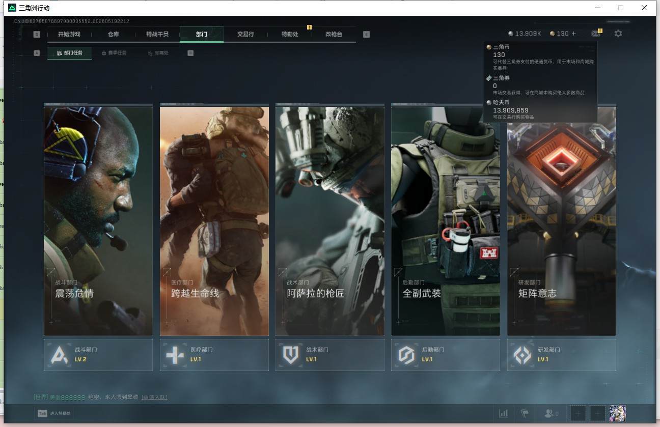Switch to the middle lock-icon sub-tab

(114, 53)
